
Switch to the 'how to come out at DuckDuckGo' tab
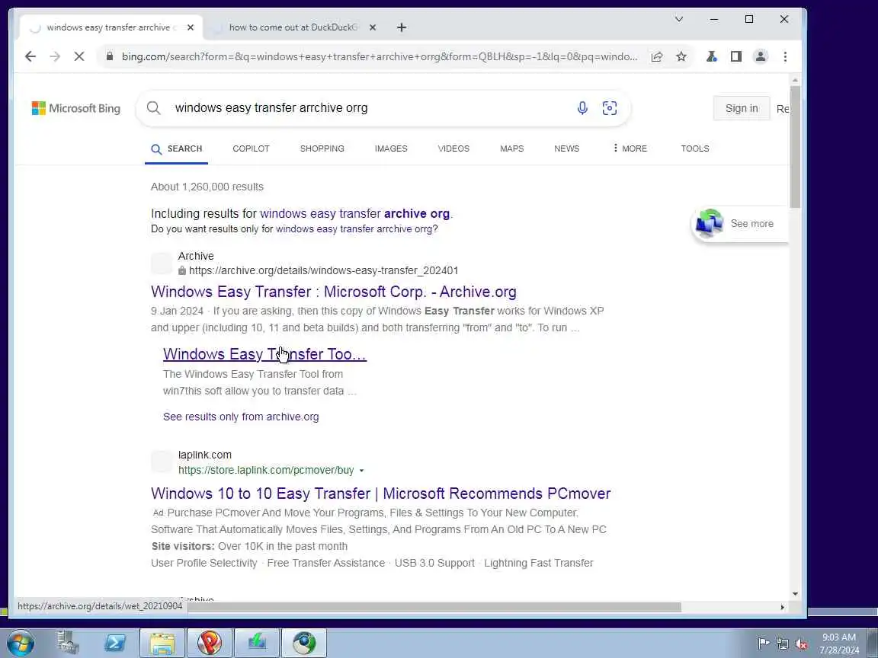click(293, 27)
